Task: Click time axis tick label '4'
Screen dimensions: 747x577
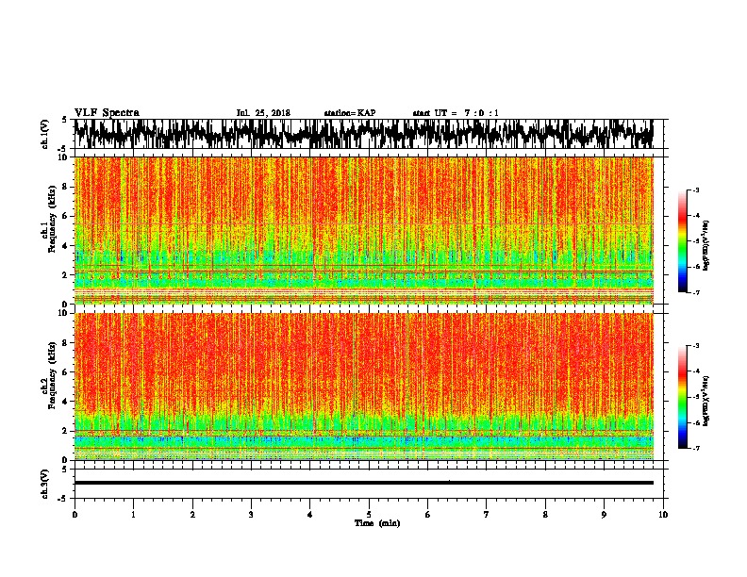Action: pyautogui.click(x=310, y=515)
